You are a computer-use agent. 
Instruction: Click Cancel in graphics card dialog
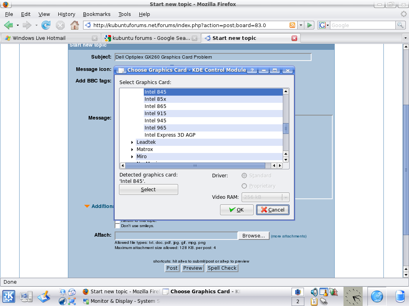coord(272,210)
